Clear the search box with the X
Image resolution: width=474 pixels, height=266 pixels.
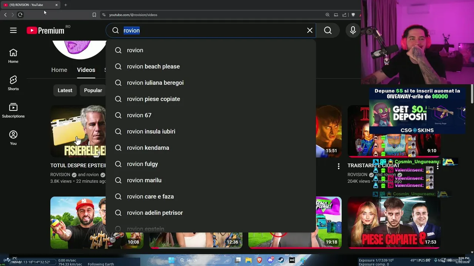click(310, 30)
